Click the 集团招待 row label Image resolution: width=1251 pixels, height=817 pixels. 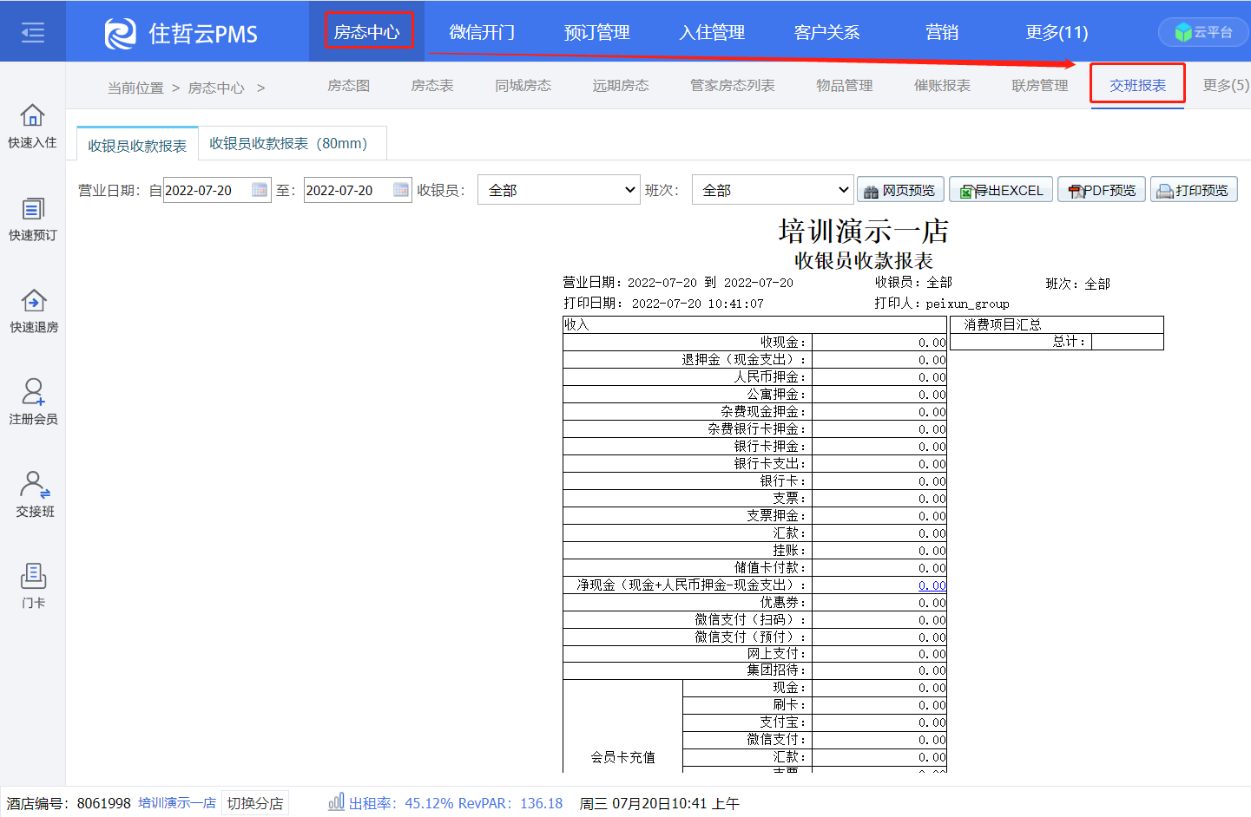[777, 670]
